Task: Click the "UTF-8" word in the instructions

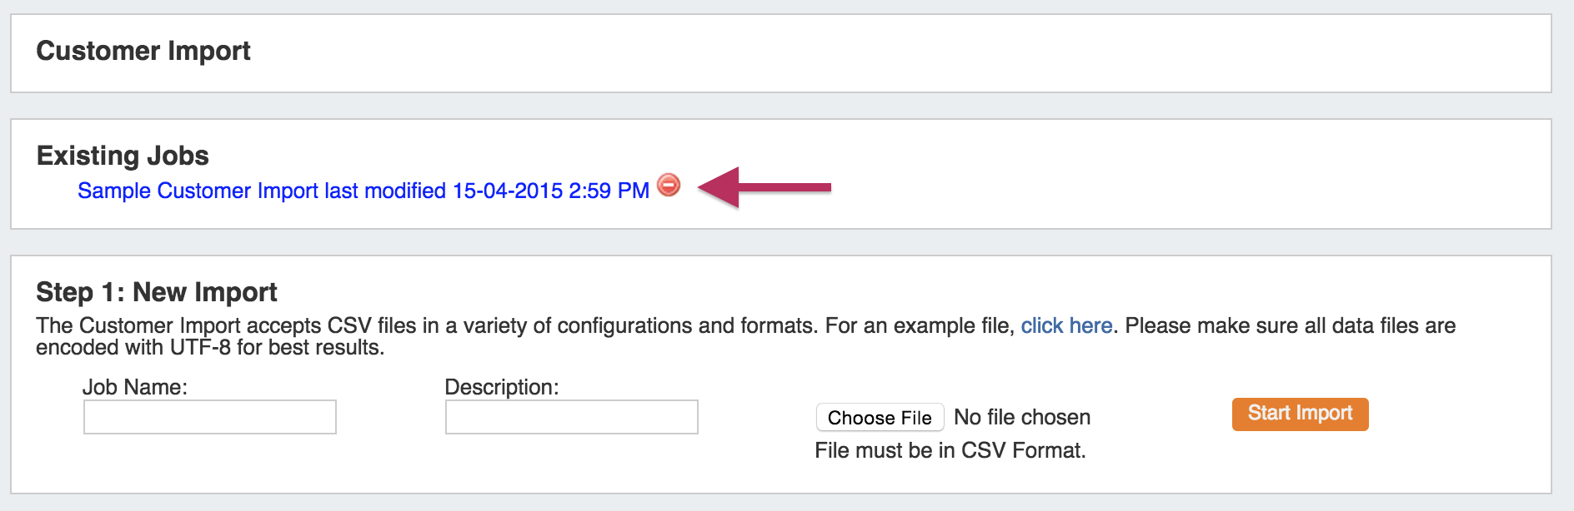Action: pos(200,347)
